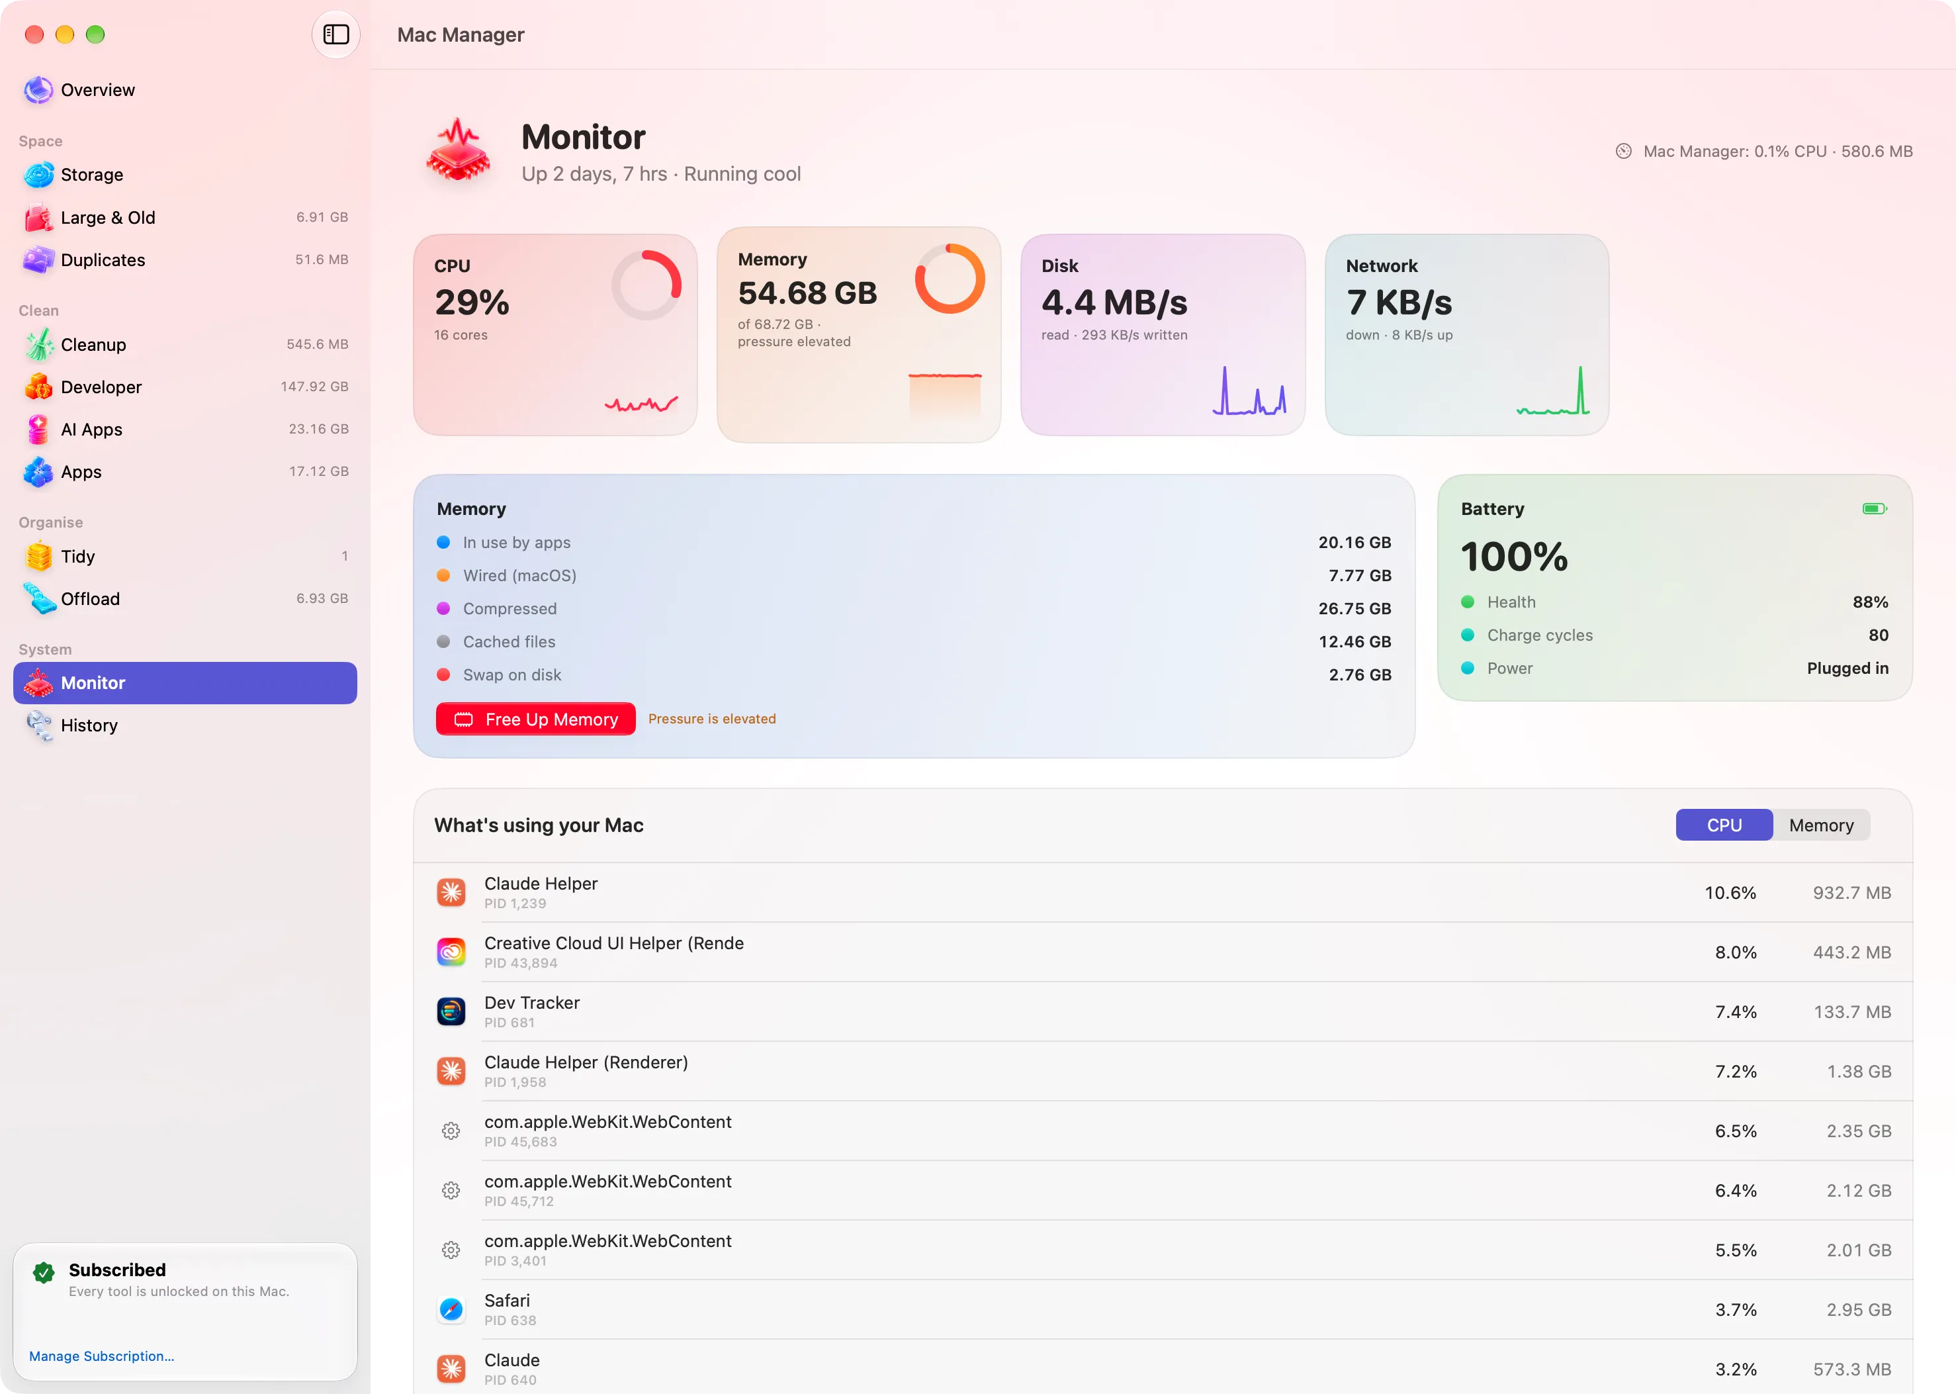
Task: Click the gauge icon beside Mac Manager usage
Action: (x=1623, y=151)
